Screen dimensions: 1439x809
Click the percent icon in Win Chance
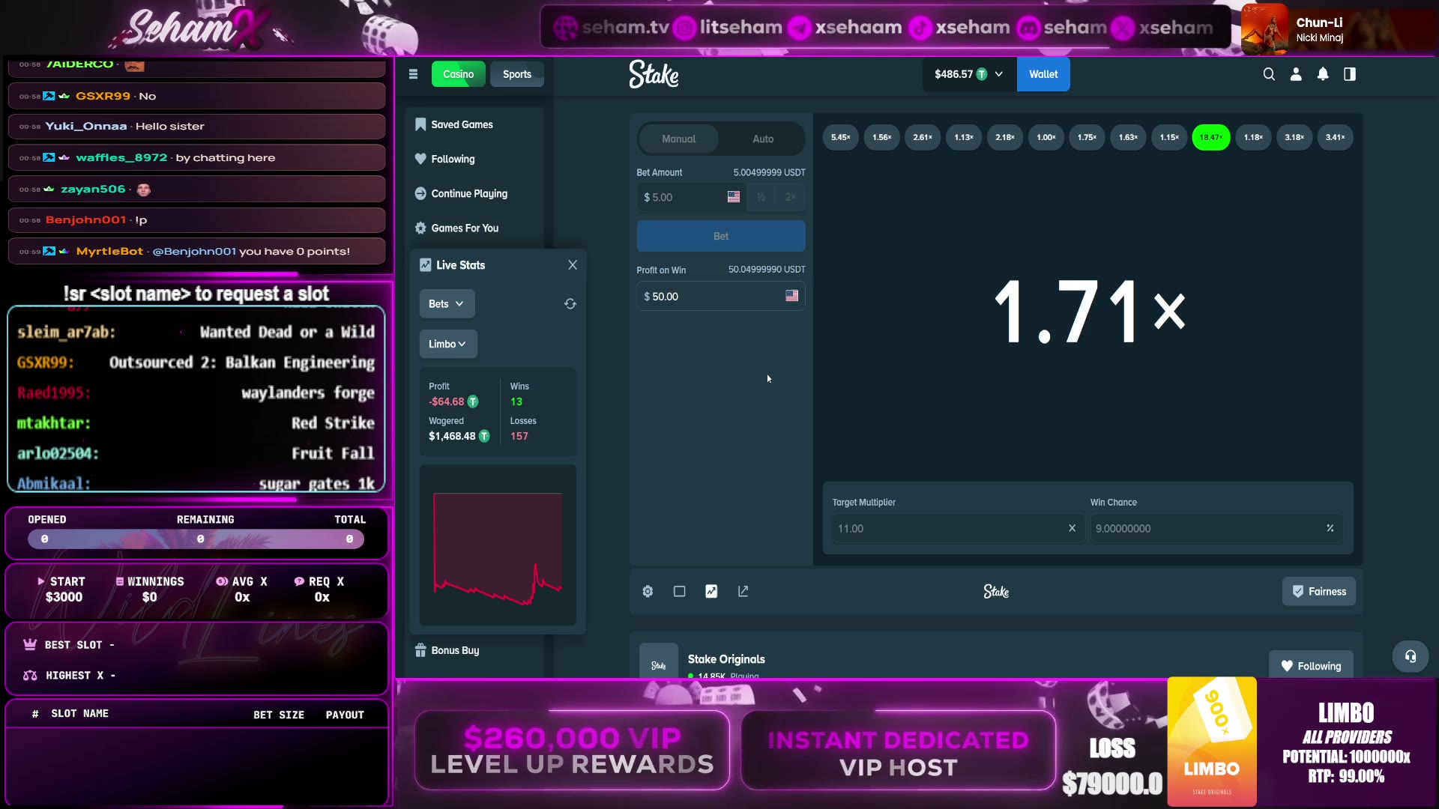(x=1330, y=528)
